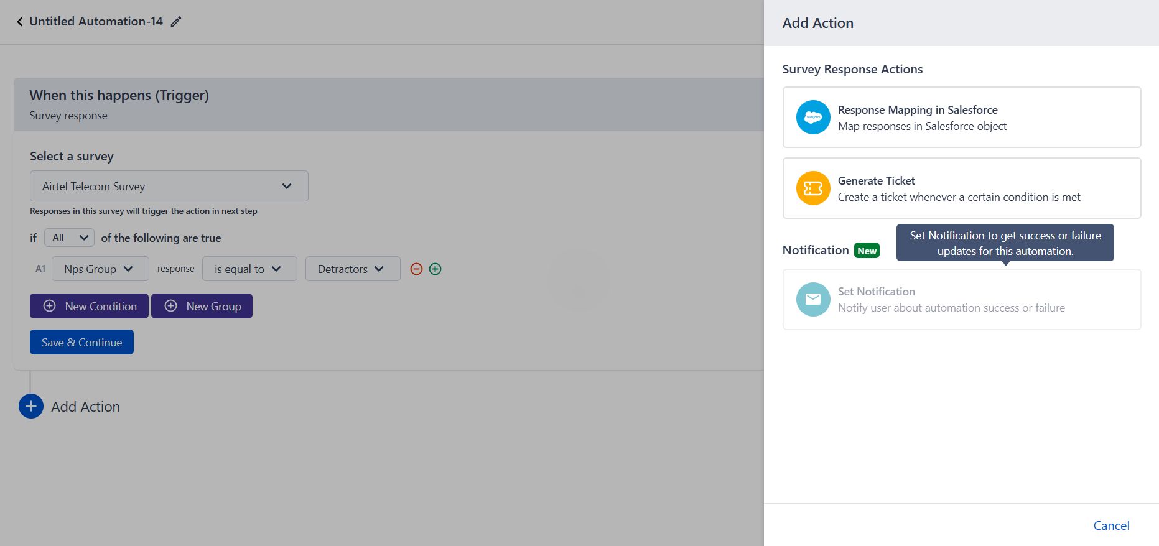
Task: Click the Add Action label text
Action: [x=86, y=407]
